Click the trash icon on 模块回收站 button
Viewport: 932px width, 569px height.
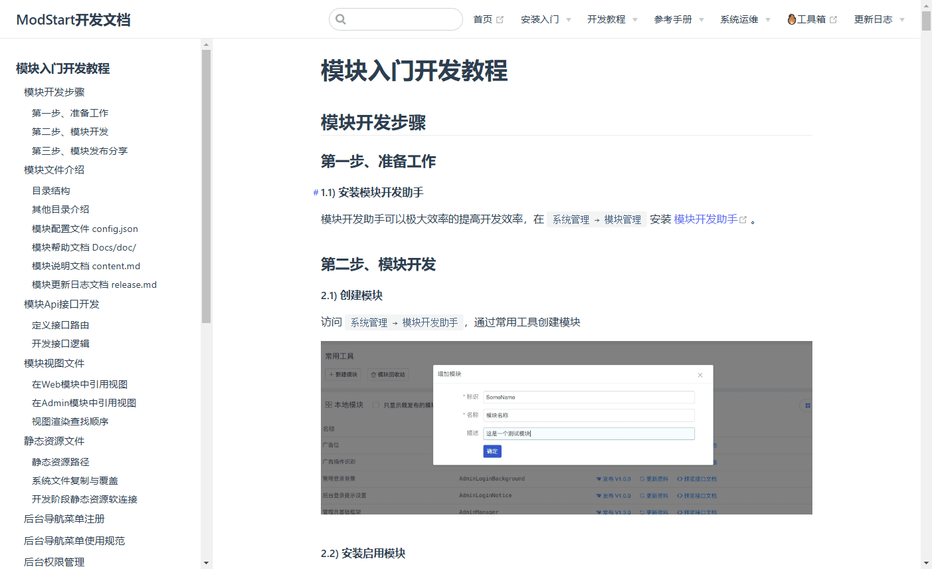[373, 374]
